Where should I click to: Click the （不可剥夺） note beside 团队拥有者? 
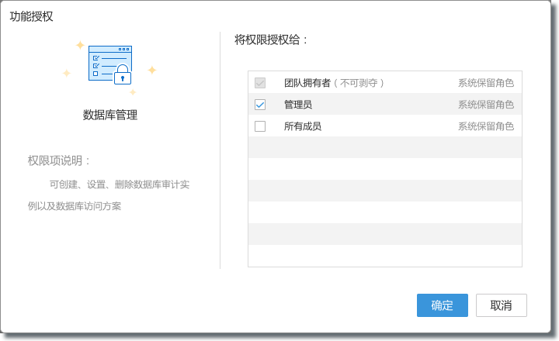(359, 83)
